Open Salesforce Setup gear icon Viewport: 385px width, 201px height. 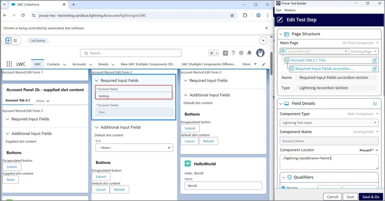[x=241, y=53]
